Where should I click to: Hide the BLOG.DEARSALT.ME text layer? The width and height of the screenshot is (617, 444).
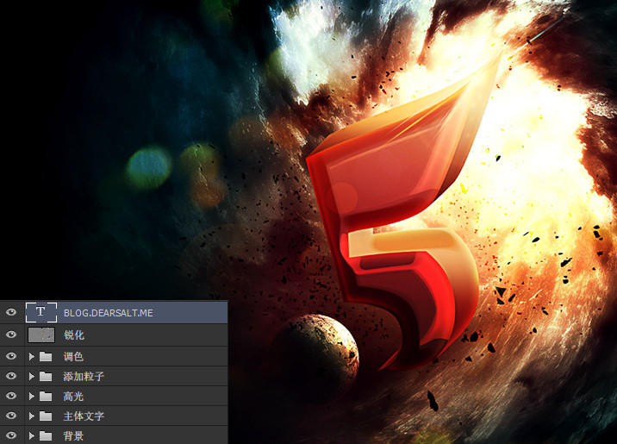(x=11, y=313)
